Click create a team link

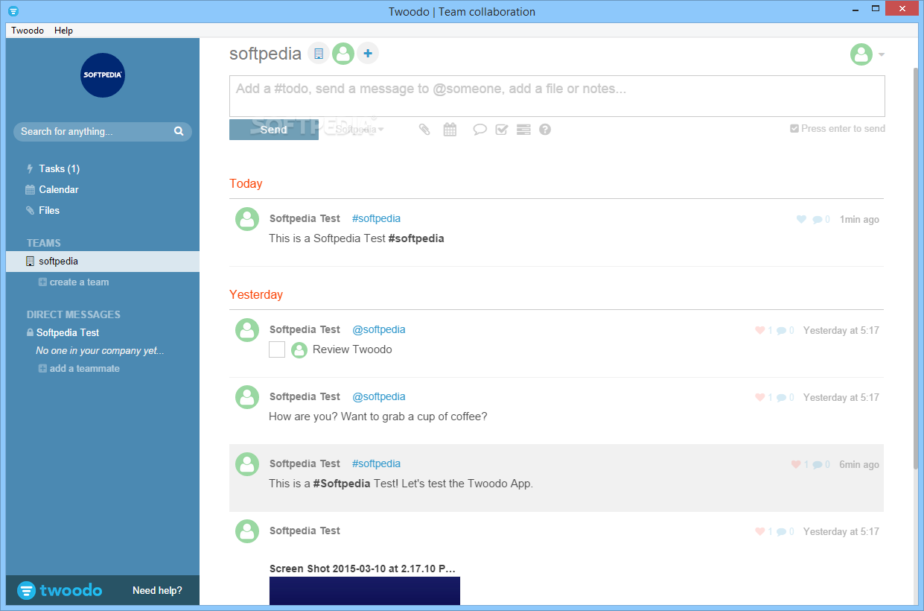pyautogui.click(x=74, y=282)
